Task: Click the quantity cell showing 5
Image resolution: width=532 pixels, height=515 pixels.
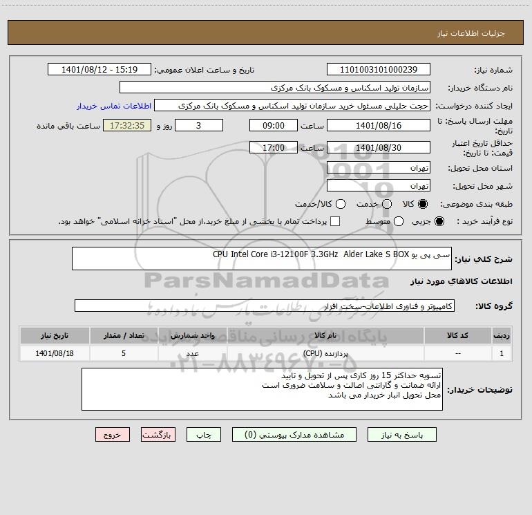Action: click(x=124, y=353)
